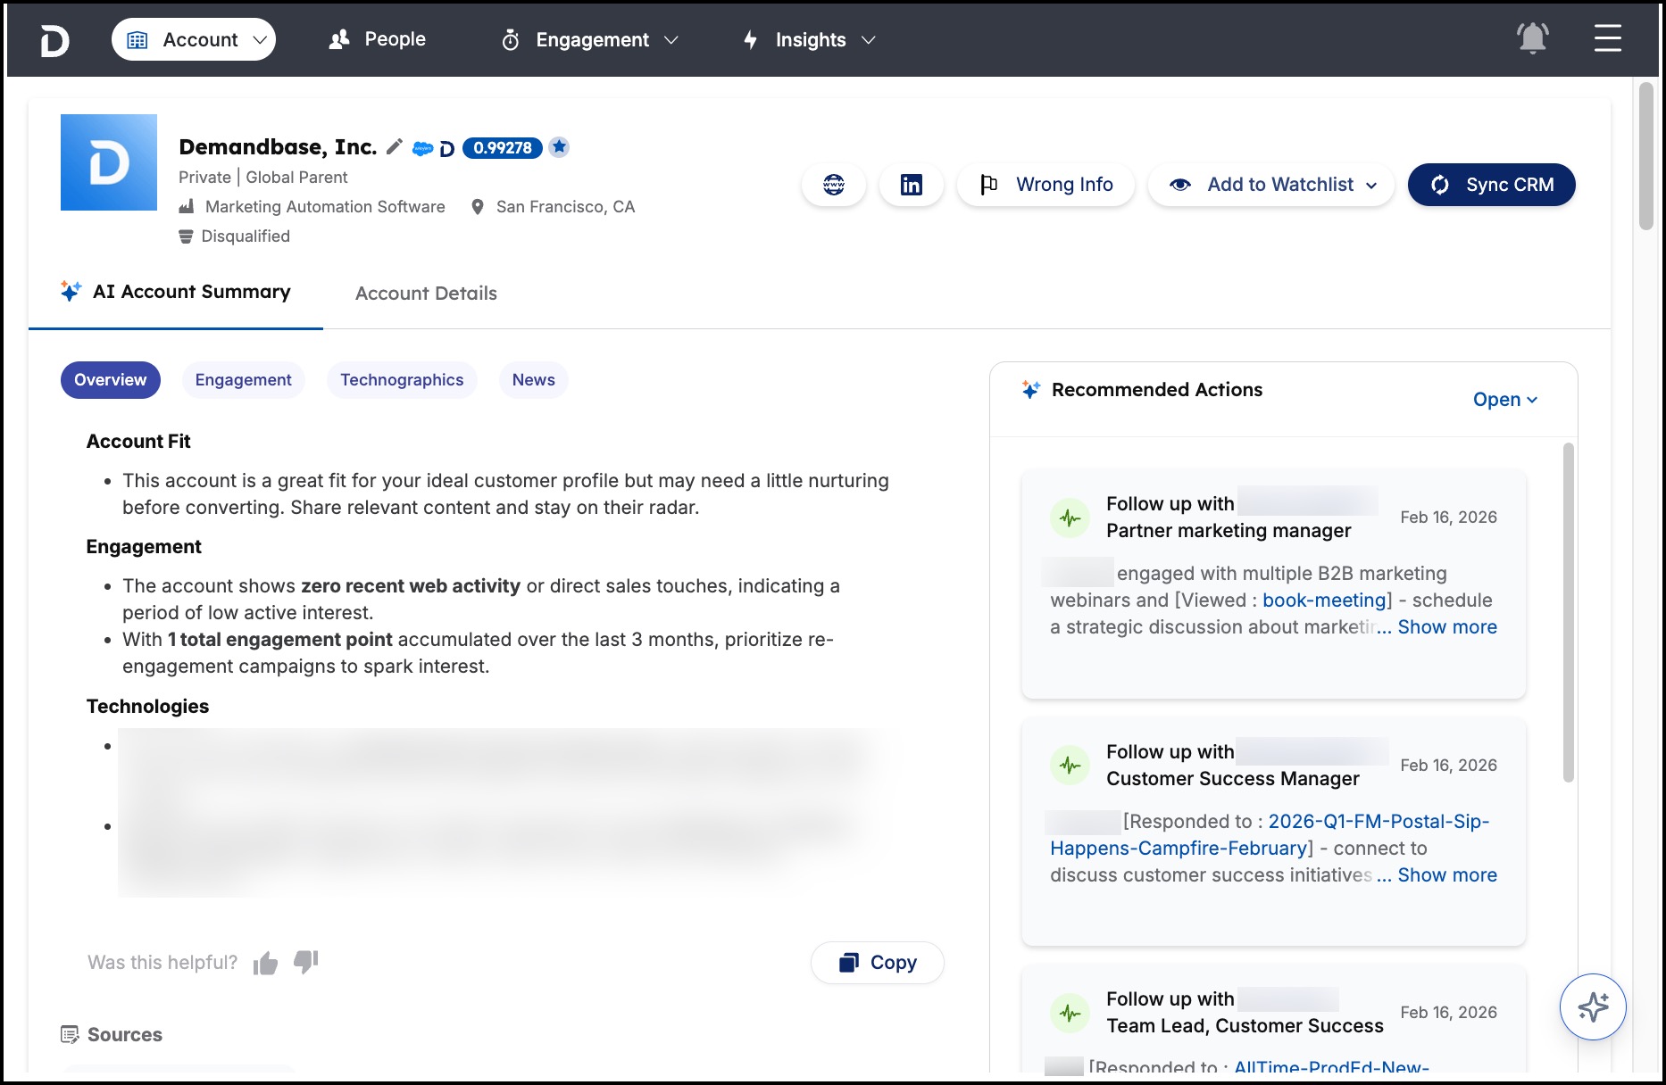Click the Demandbase D source icon
Viewport: 1666px width, 1085px height.
(x=447, y=148)
